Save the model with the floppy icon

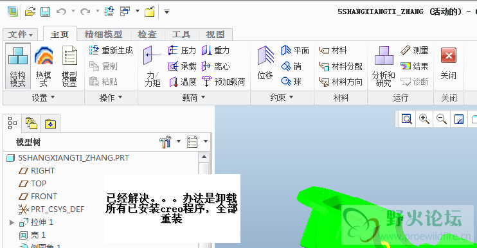point(46,12)
